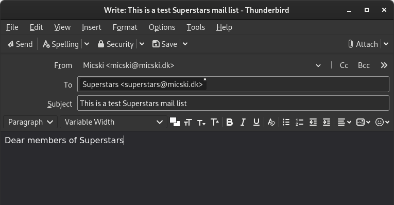Toggle italic text formatting
394x205 pixels.
243,122
